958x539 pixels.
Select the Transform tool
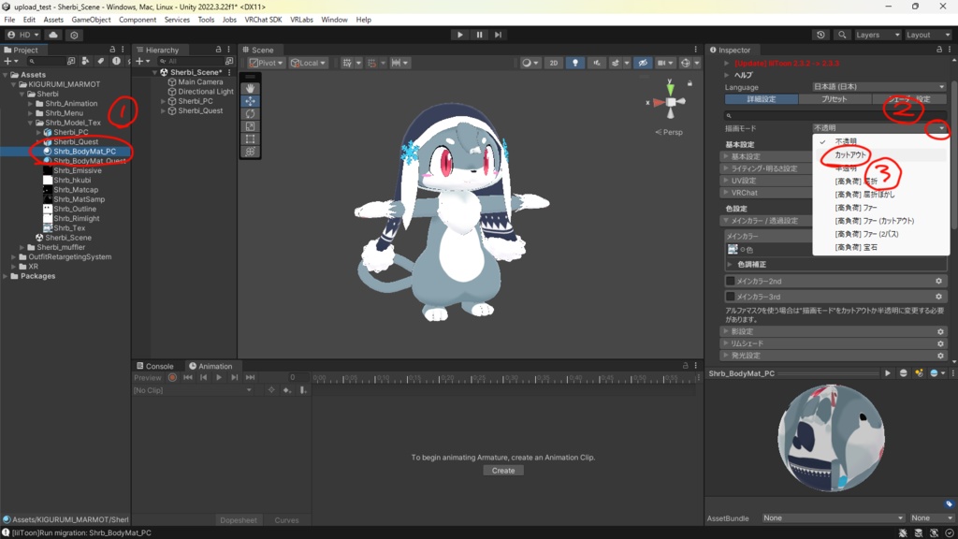click(250, 152)
